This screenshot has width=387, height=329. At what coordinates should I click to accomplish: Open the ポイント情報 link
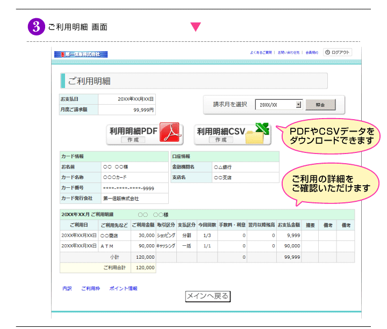coord(123,289)
